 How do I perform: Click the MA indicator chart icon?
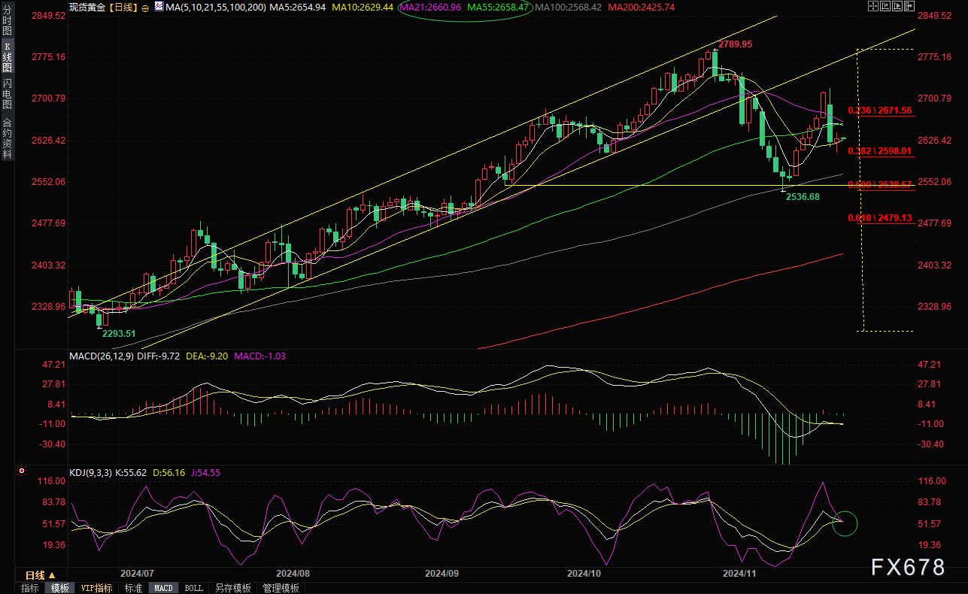click(x=159, y=8)
